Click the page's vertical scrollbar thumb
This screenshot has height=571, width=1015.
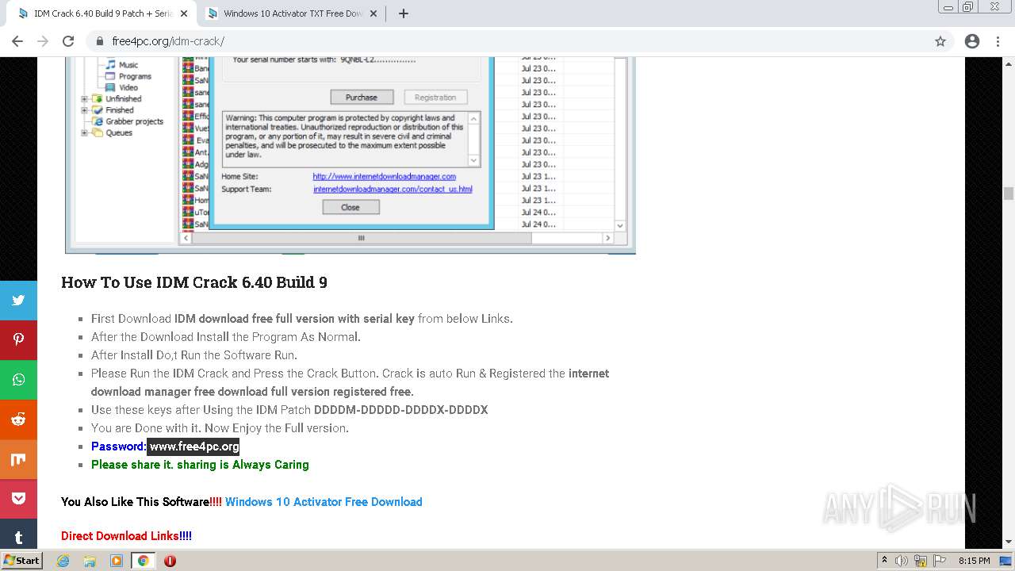coord(1009,194)
